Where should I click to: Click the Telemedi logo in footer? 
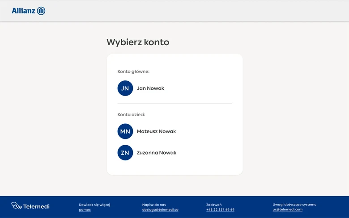pos(30,206)
